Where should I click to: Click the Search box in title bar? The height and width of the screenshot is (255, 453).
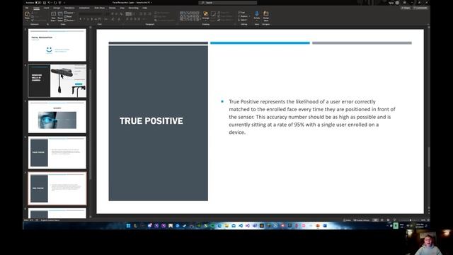pyautogui.click(x=228, y=3)
